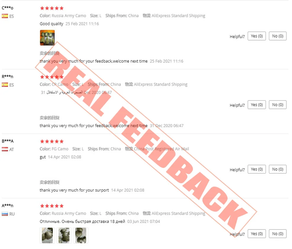292x249 pixels.
Task: Vote No (0) on C***o's review
Action: [x=278, y=36]
